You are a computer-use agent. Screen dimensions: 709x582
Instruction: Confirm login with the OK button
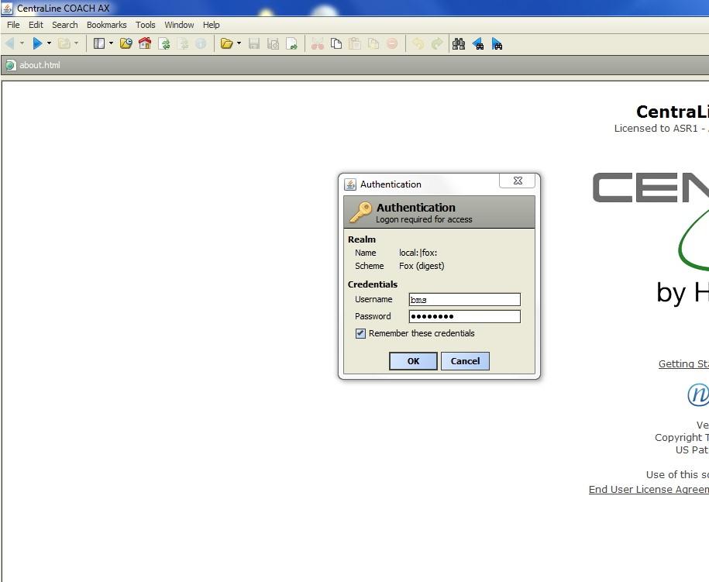413,361
